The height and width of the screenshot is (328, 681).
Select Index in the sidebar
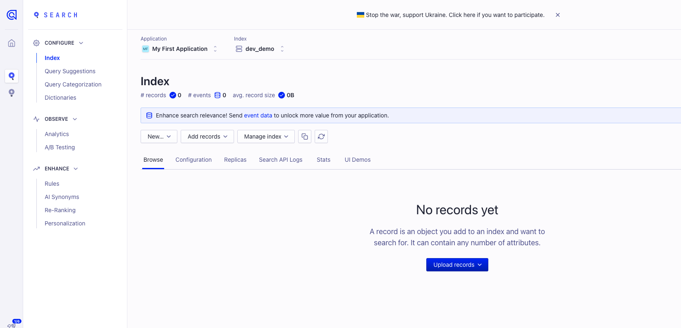(52, 58)
